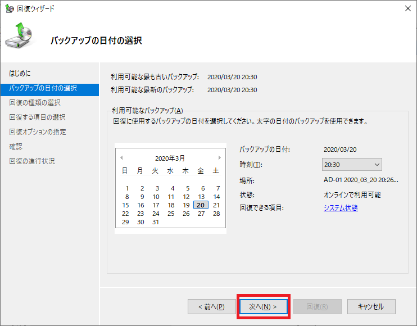
Task: Select March 20 on the calendar
Action: point(201,205)
